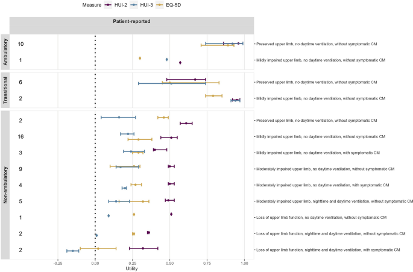This screenshot has width=413, height=272.
Task: Click the sample count 16 in Non-ambulatory
Action: click(20, 137)
